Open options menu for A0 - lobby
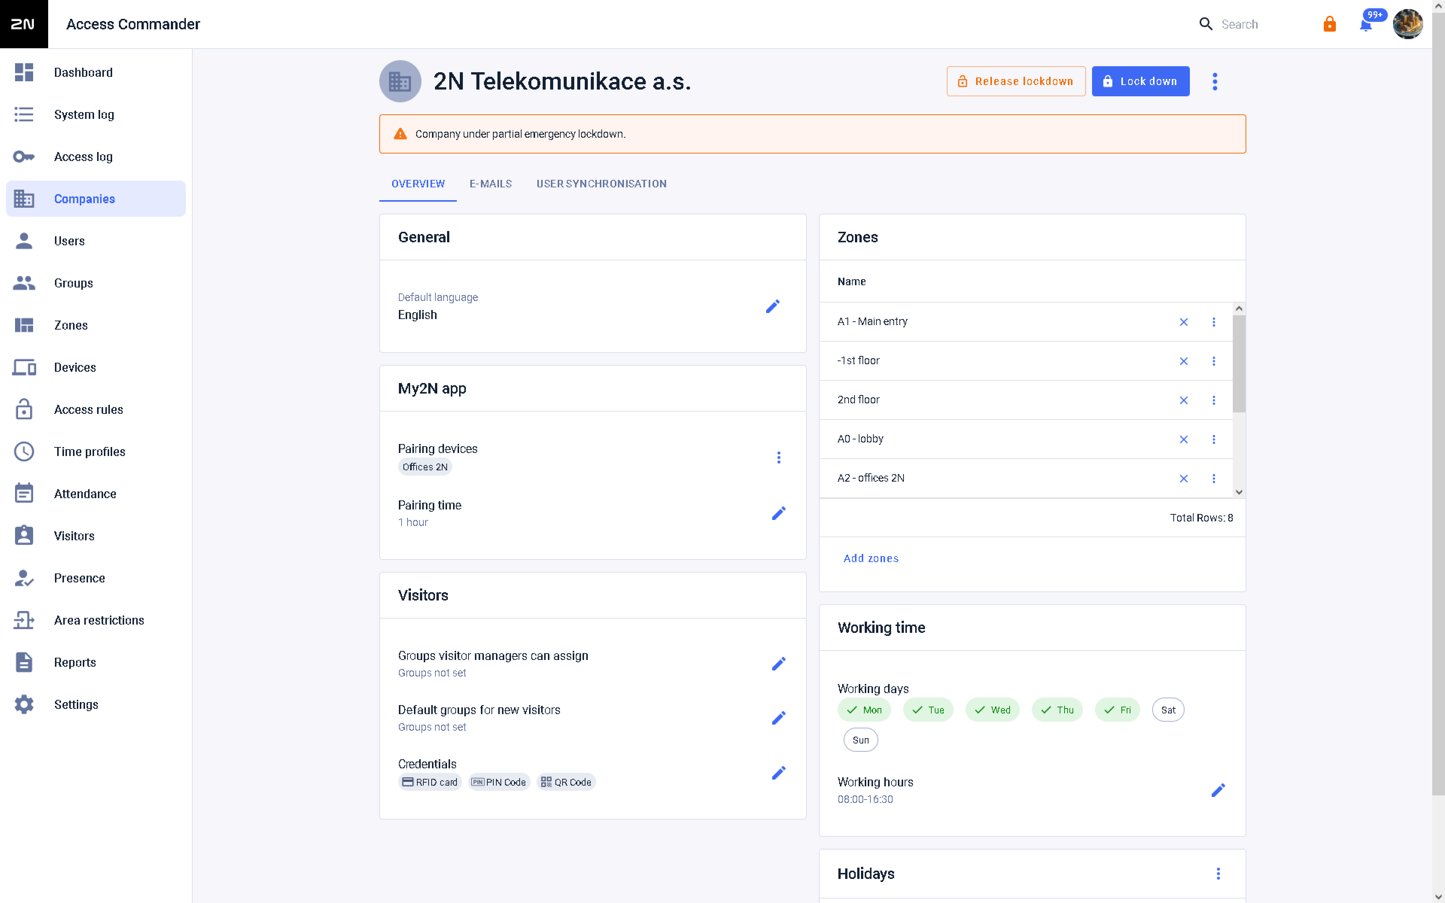Image resolution: width=1445 pixels, height=903 pixels. click(x=1213, y=439)
